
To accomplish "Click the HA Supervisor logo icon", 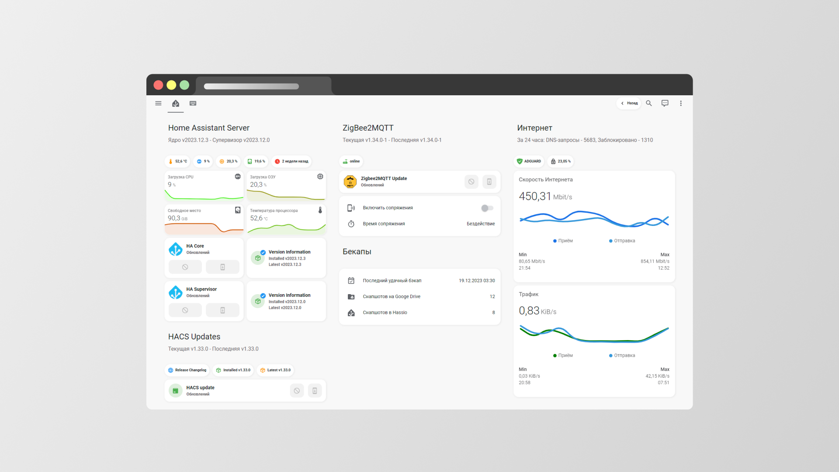I will 176,292.
